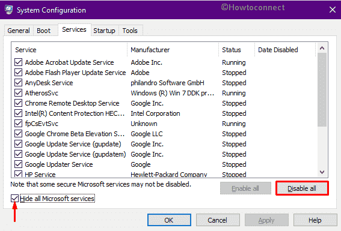Open Help for System Configuration

pyautogui.click(x=315, y=220)
